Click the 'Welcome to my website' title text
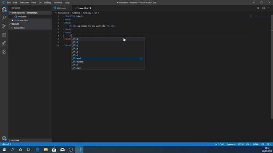 (x=92, y=26)
